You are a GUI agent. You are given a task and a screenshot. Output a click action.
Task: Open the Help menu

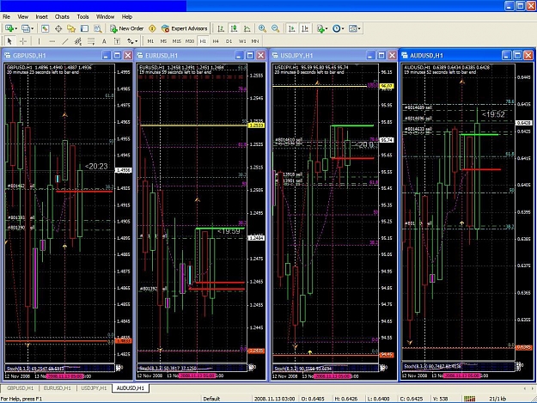(127, 17)
